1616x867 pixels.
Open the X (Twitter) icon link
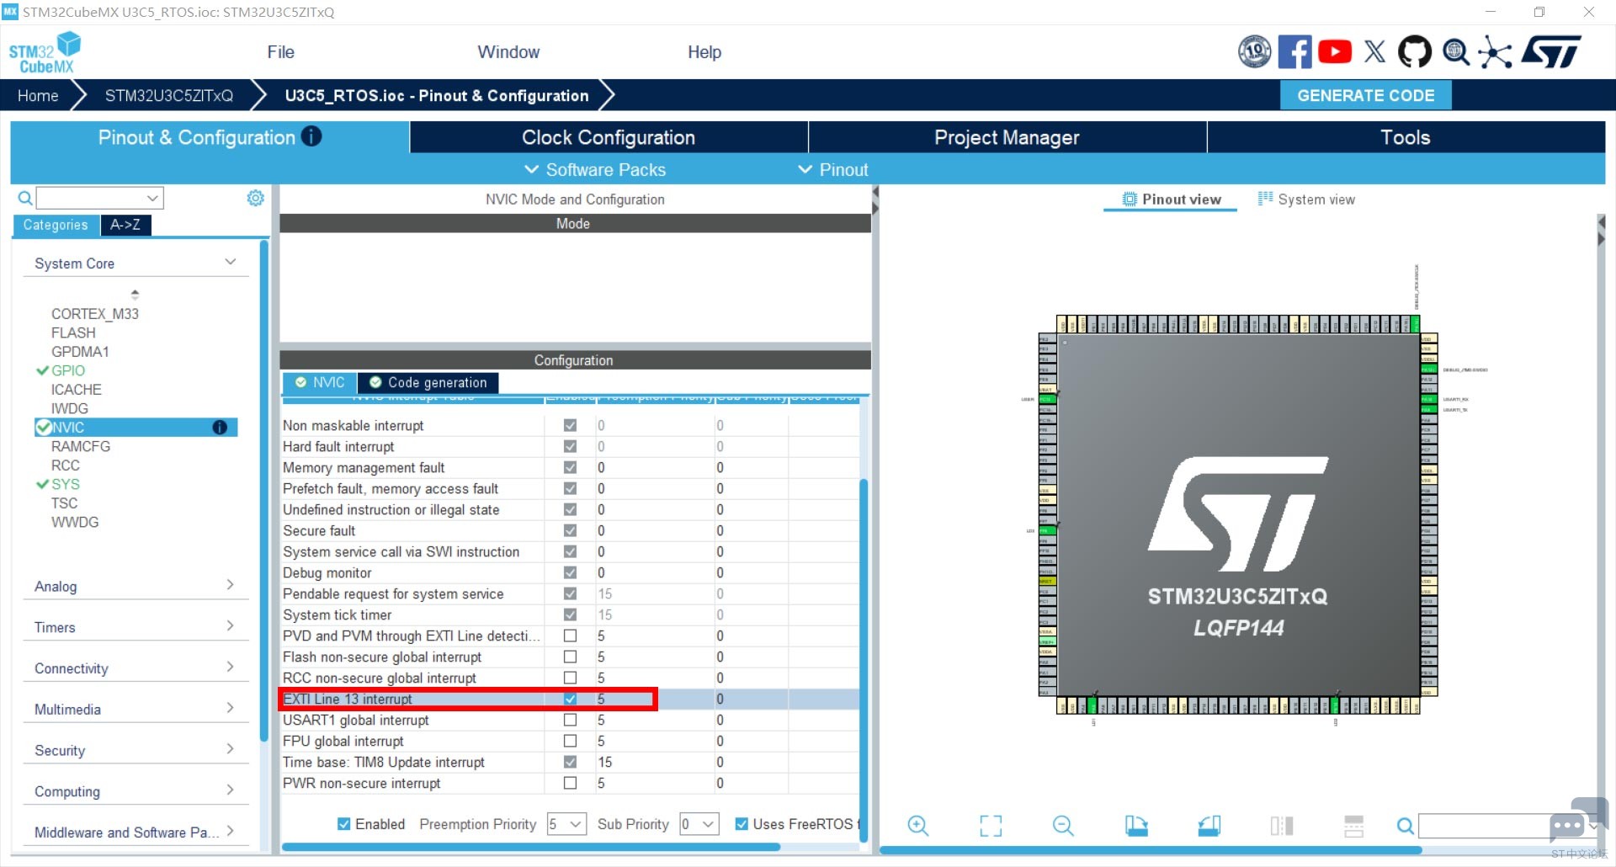click(x=1374, y=52)
